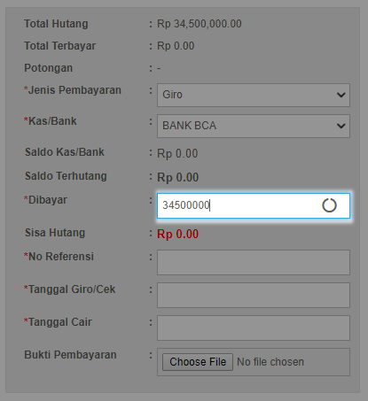Click the chevron arrow of Jenis Pembayaran select
This screenshot has width=368, height=401.
[341, 95]
